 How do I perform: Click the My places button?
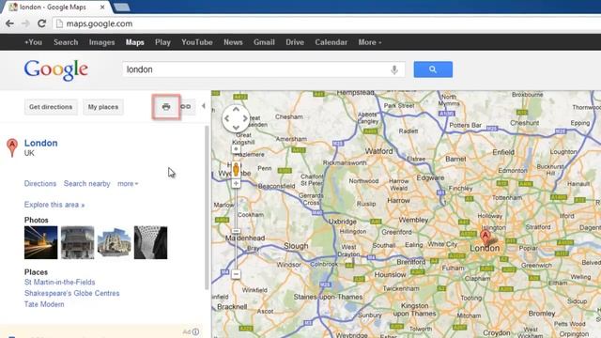pyautogui.click(x=103, y=107)
